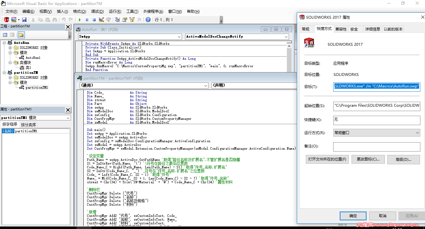Click the View SOLIDWORKS toolbar icon
The height and width of the screenshot is (229, 425).
click(6, 20)
